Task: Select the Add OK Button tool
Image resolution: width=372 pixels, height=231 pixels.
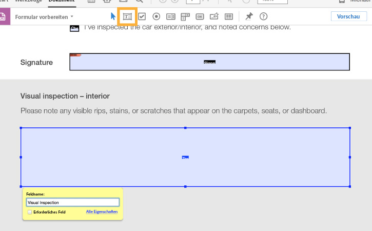Action: pyautogui.click(x=200, y=16)
